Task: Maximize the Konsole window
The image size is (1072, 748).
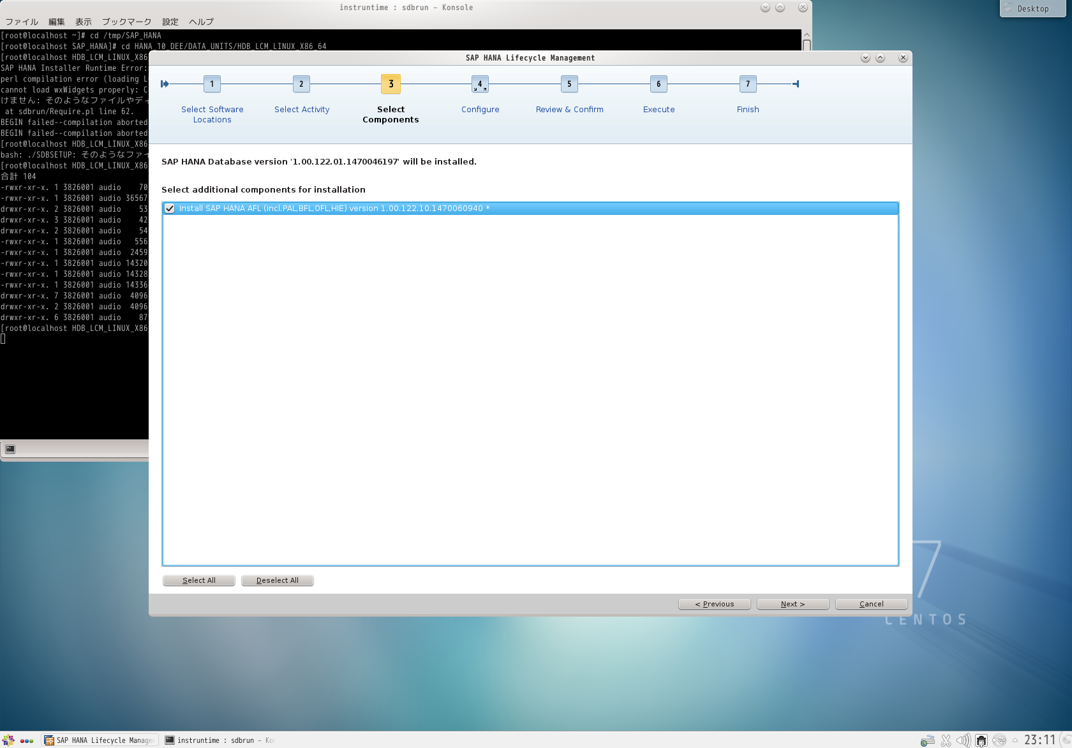Action: point(780,8)
